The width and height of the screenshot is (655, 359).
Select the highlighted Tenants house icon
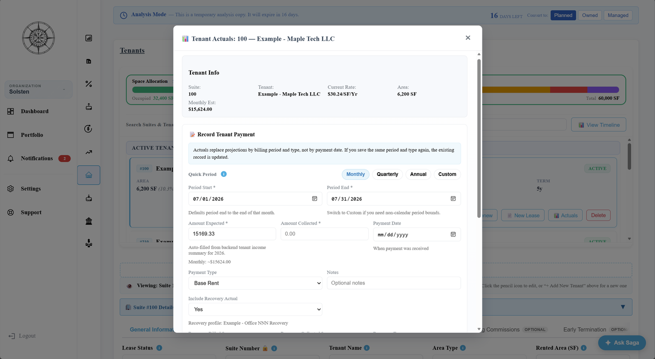88,175
